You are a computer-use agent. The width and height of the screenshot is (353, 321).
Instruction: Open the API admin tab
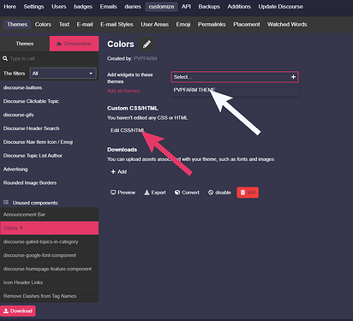186,7
